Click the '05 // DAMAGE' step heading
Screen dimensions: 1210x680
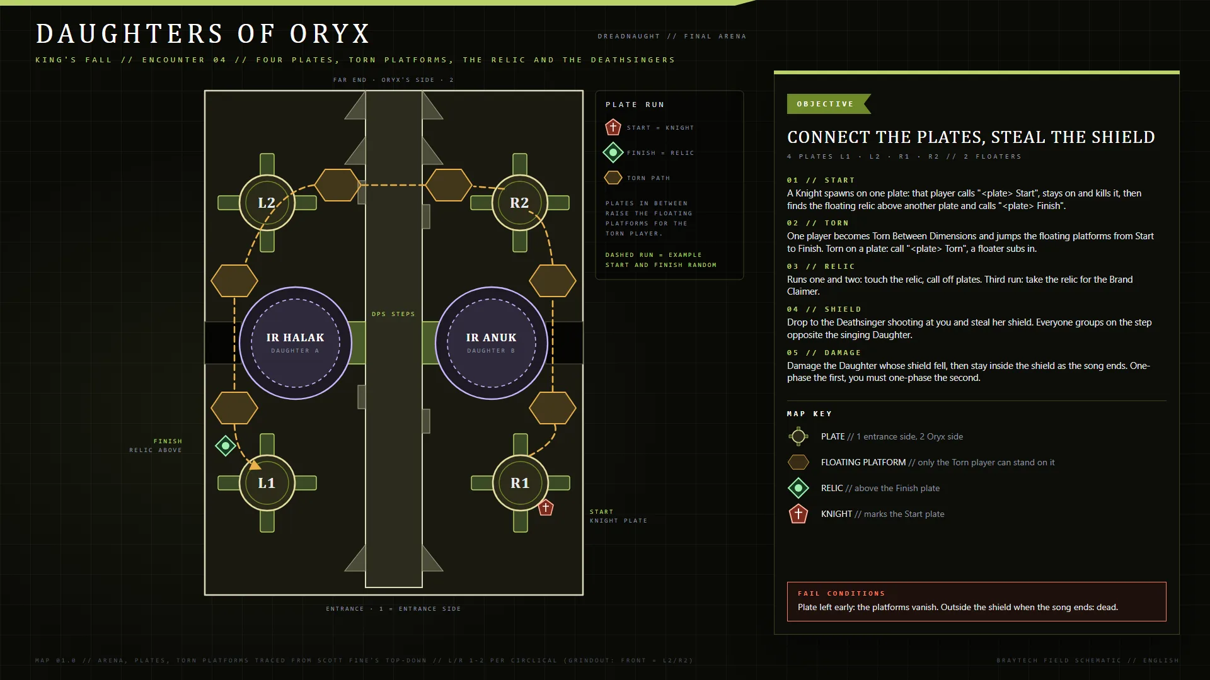pos(824,353)
